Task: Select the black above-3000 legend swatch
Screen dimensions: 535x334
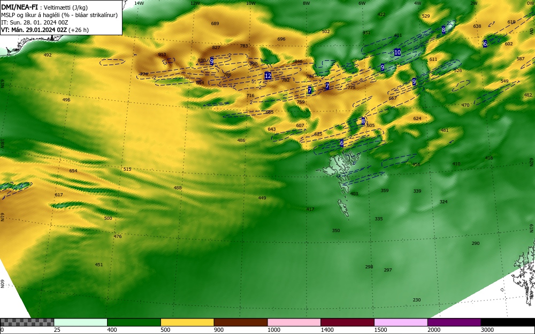Action: [x=508, y=322]
